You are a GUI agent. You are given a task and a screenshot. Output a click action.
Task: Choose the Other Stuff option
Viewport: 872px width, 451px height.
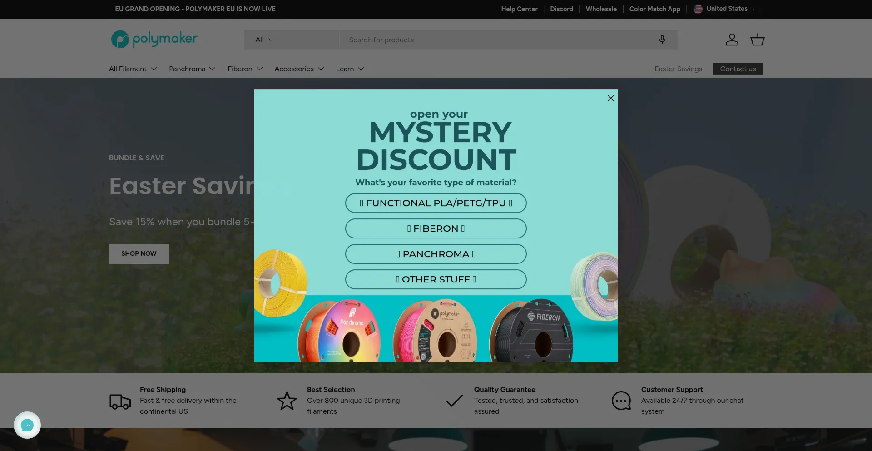[436, 279]
